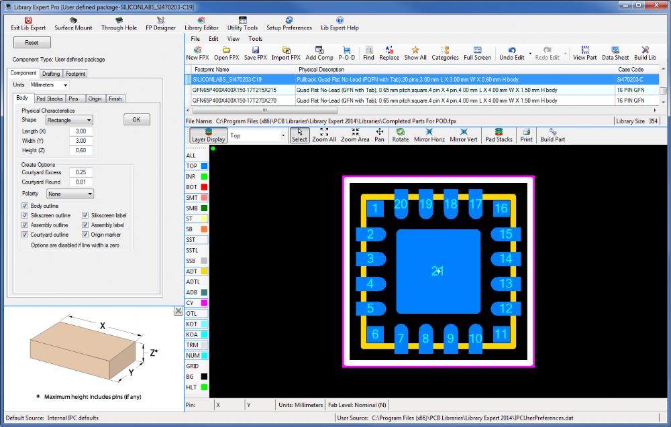Switch to the Pad Stacks tab
671x427 pixels.
(49, 99)
